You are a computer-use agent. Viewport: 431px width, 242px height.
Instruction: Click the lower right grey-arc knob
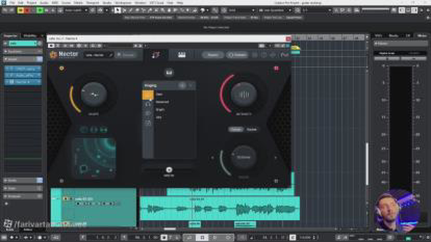tap(244, 157)
